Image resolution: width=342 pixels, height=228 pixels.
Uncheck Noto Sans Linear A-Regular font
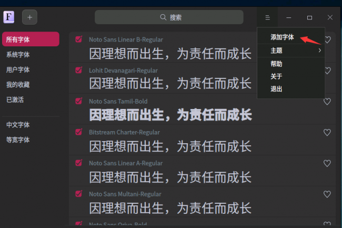[x=78, y=163]
